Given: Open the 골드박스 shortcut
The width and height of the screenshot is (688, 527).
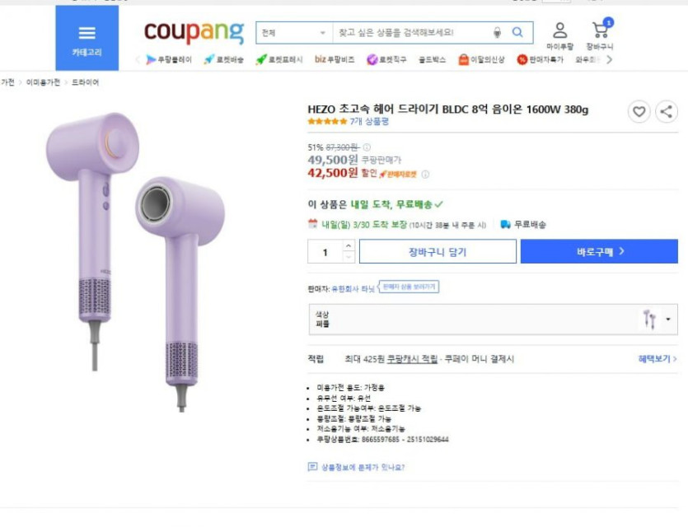Looking at the screenshot, I should (431, 60).
